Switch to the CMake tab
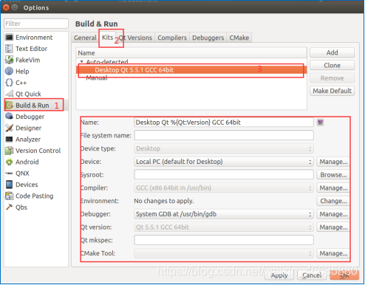This screenshot has height=285, width=365. click(239, 38)
